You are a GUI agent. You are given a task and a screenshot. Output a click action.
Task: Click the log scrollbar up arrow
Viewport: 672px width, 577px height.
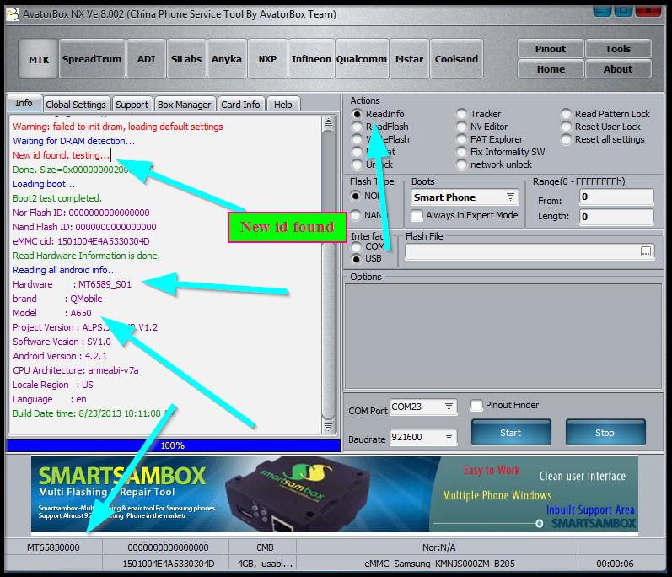(x=328, y=122)
